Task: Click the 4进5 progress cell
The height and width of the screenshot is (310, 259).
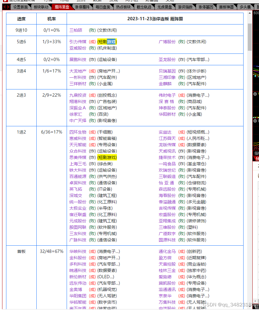Action: (21, 60)
